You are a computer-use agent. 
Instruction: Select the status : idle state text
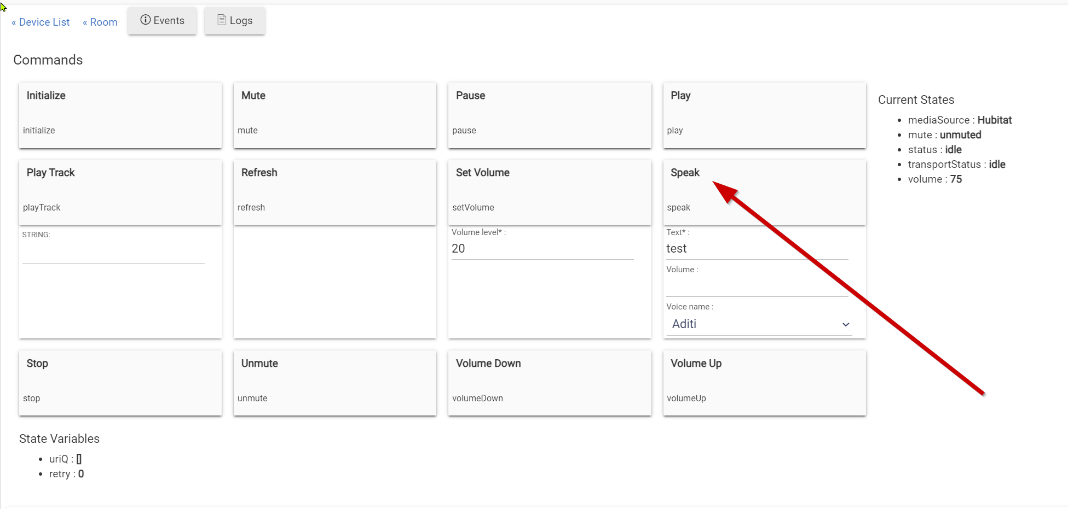[x=934, y=149]
